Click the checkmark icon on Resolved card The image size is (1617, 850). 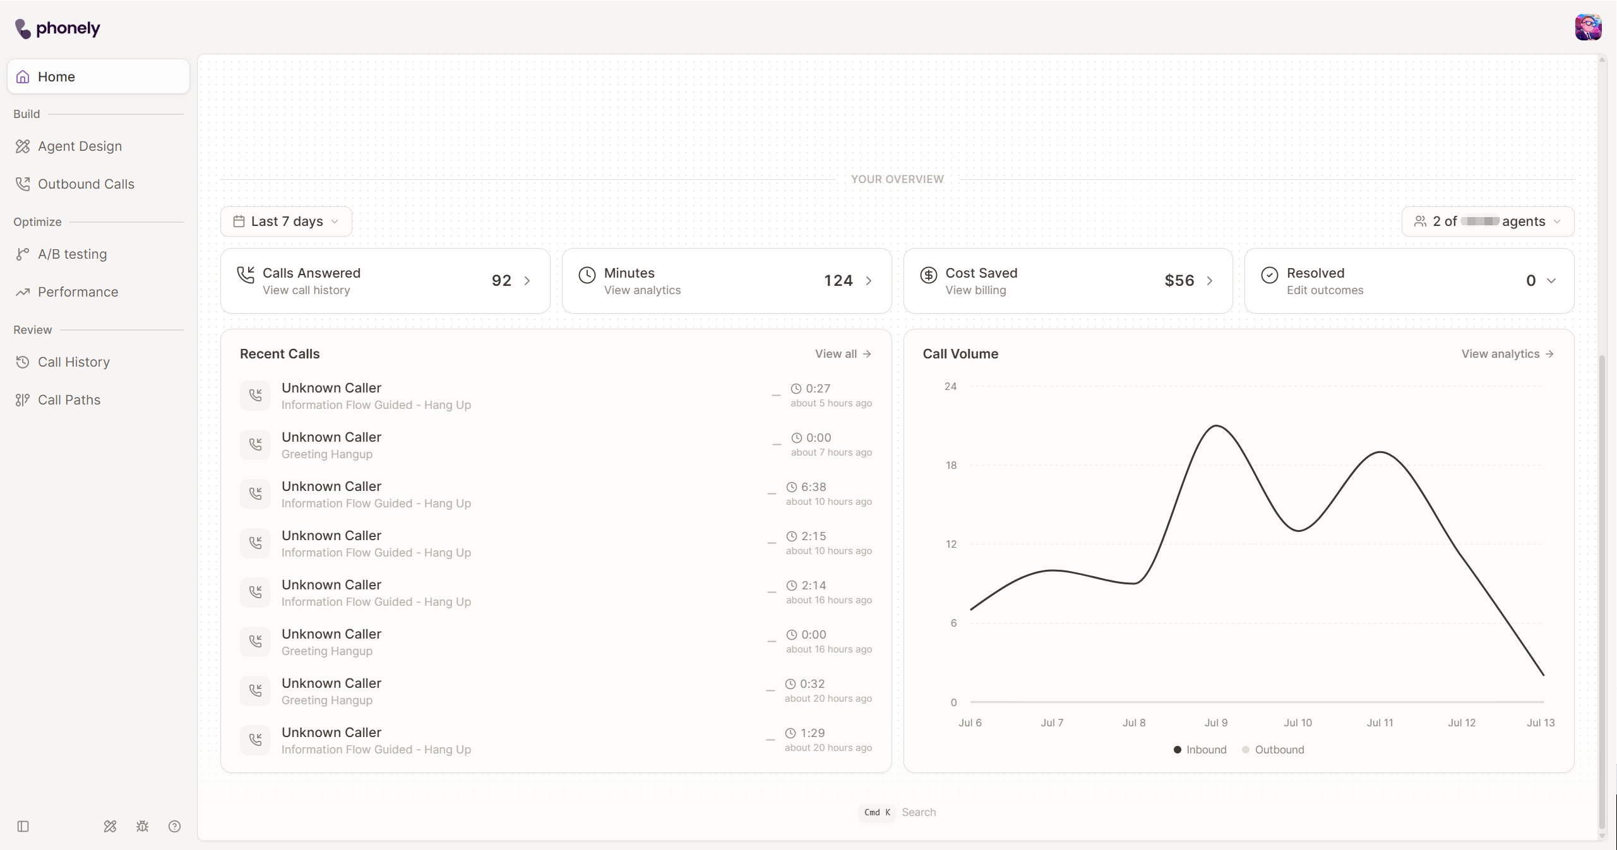click(x=1269, y=275)
